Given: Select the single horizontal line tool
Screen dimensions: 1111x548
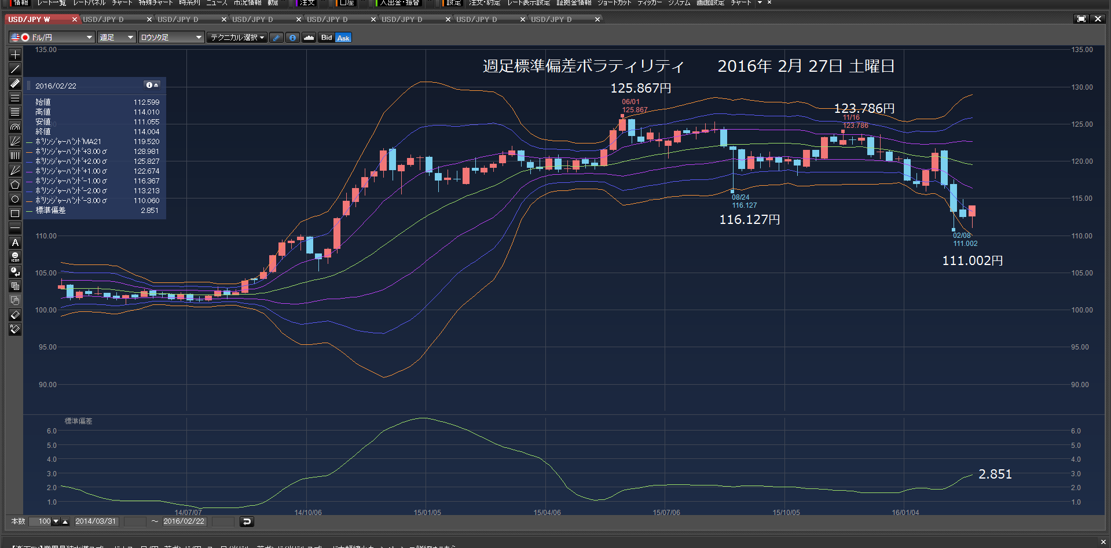Looking at the screenshot, I should pos(15,228).
